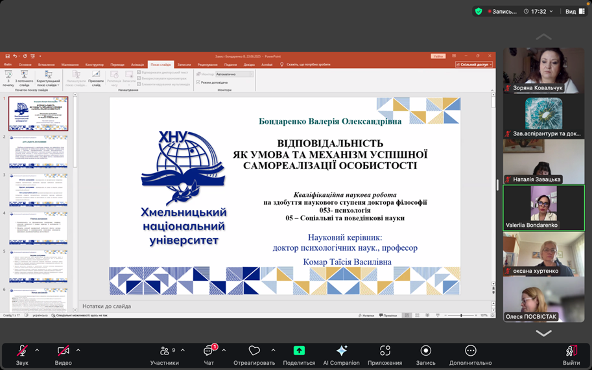Click the Redo icon in PowerPoint title bar

[x=25, y=56]
